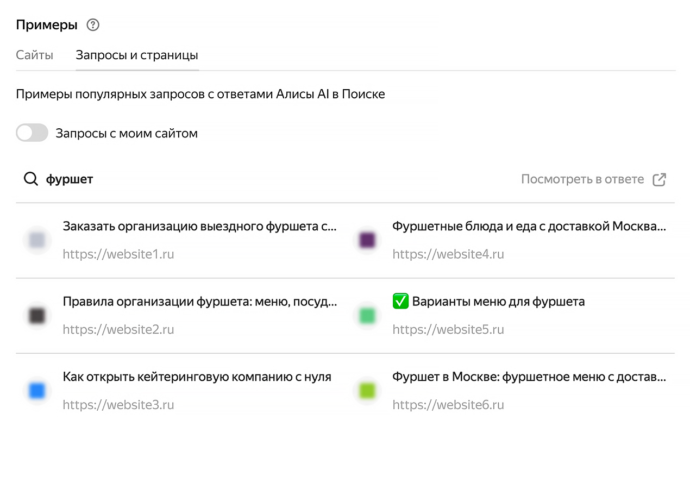This screenshot has height=489, width=690.
Task: Click the magnifier search icon near фуршет
Action: click(x=30, y=179)
